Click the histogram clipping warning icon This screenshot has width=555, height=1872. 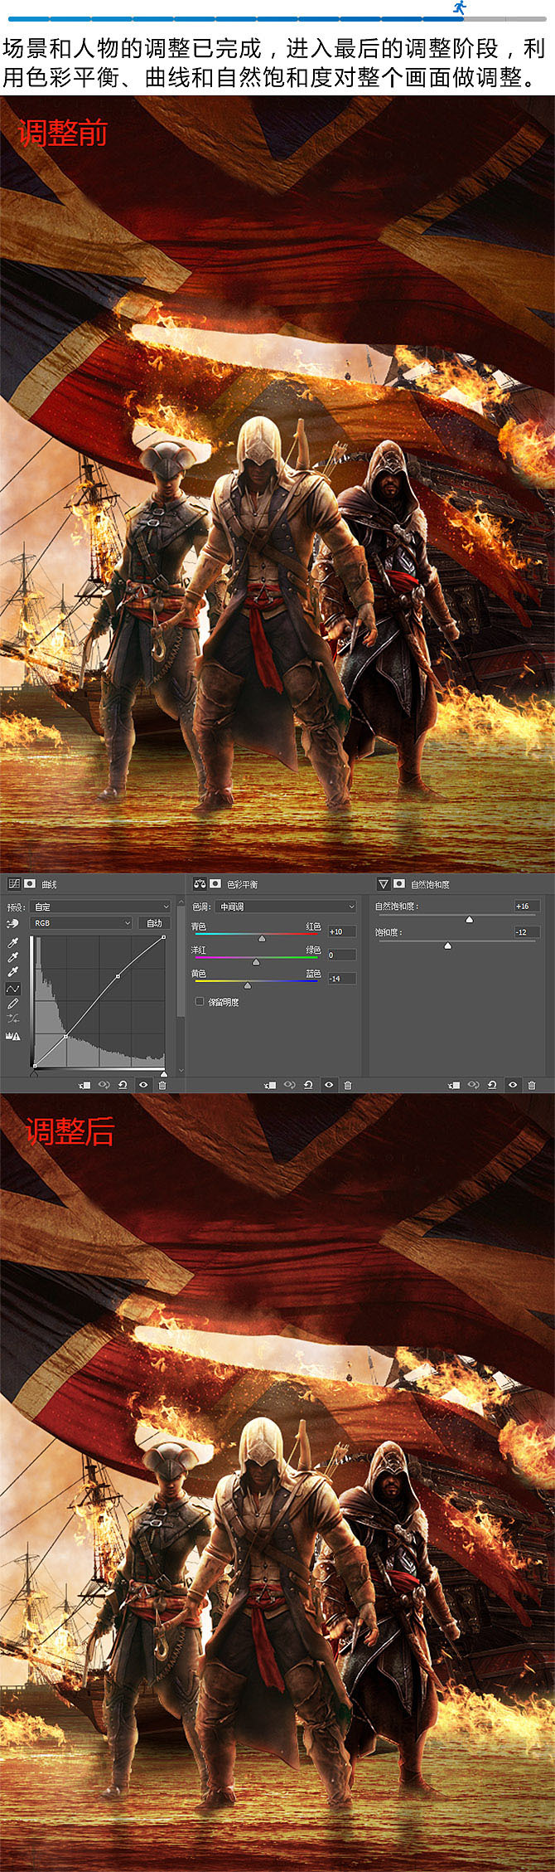[x=13, y=1036]
